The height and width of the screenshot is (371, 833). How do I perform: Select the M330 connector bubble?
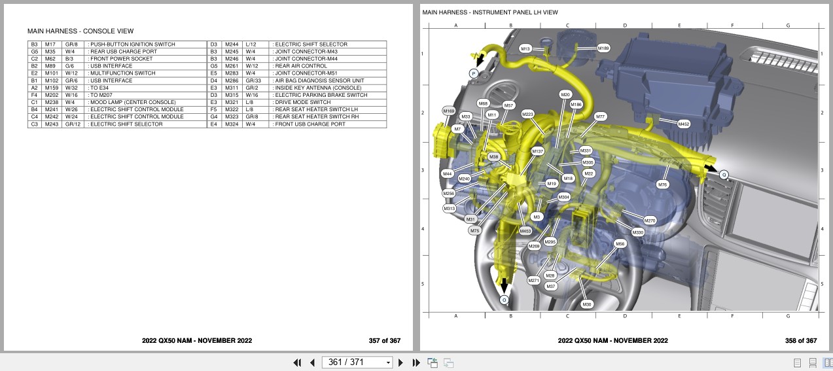[x=638, y=232]
